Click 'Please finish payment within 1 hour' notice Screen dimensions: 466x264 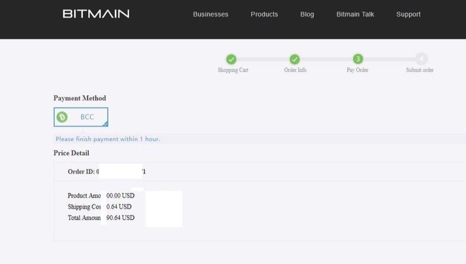[108, 139]
